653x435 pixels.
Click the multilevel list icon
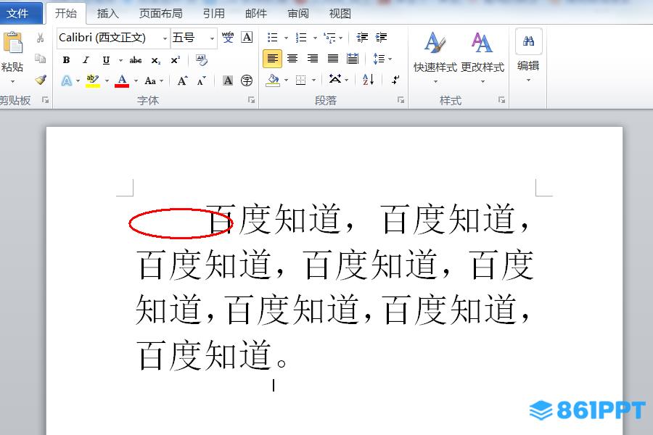click(x=329, y=38)
